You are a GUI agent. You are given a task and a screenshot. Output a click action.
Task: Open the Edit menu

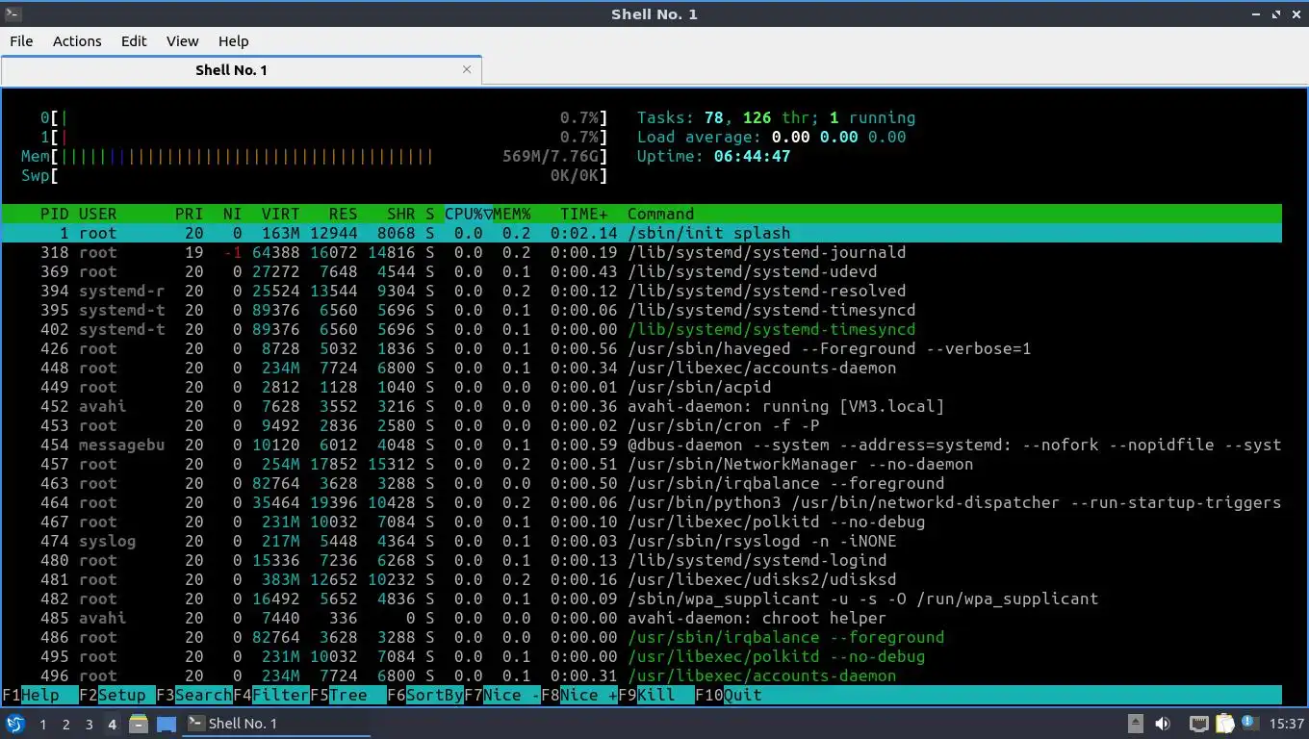134,40
